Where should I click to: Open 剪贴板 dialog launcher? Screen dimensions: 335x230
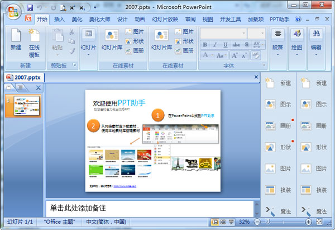coord(74,64)
